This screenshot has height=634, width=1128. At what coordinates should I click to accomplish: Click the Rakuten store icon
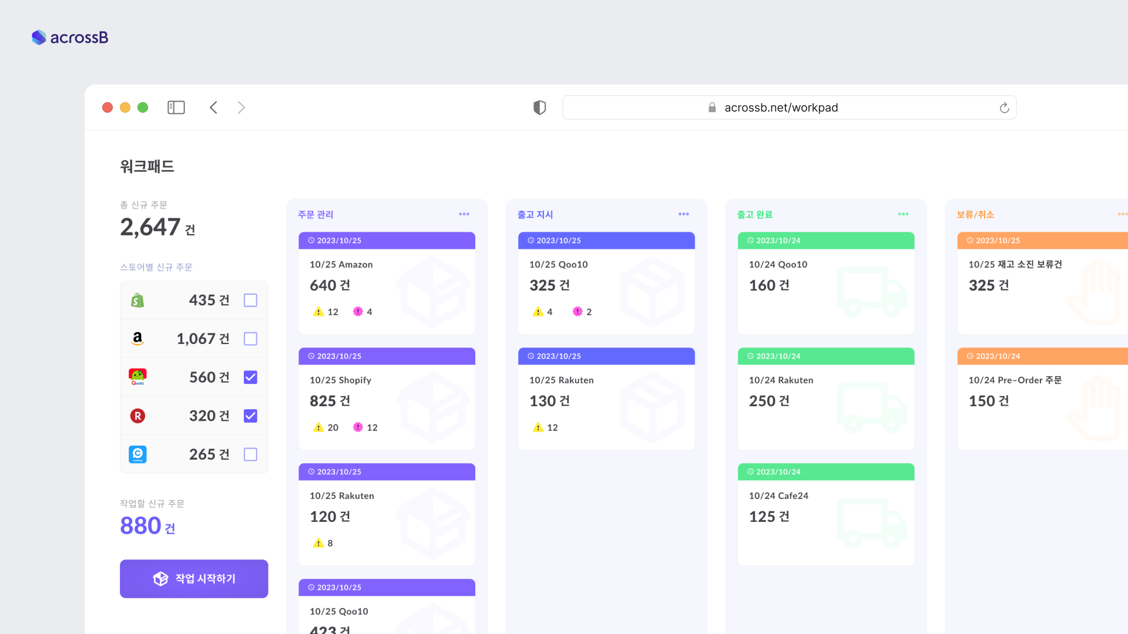[x=137, y=416]
